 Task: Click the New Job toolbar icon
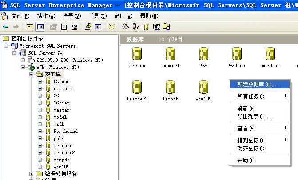167,27
